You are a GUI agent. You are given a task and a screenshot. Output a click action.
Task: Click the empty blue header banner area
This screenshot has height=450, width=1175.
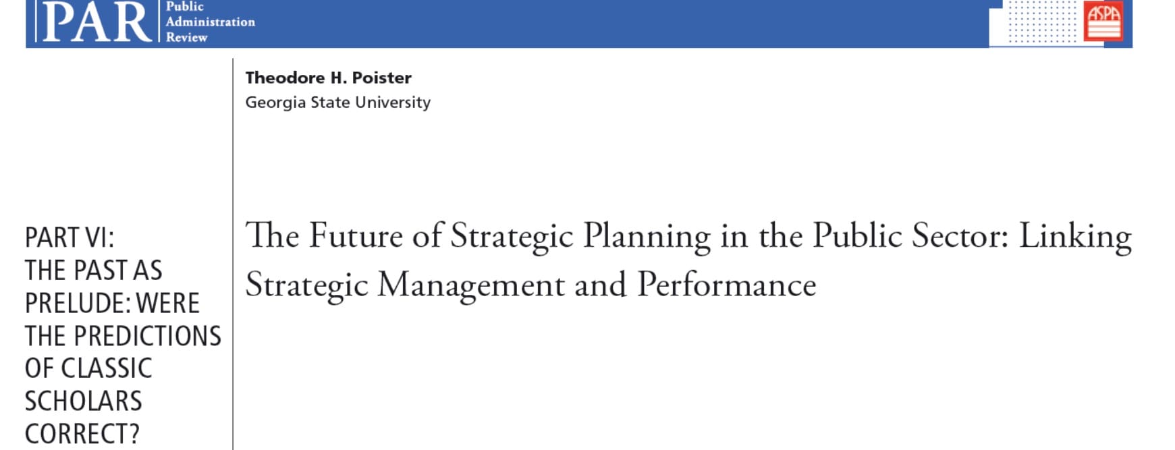coord(607,24)
